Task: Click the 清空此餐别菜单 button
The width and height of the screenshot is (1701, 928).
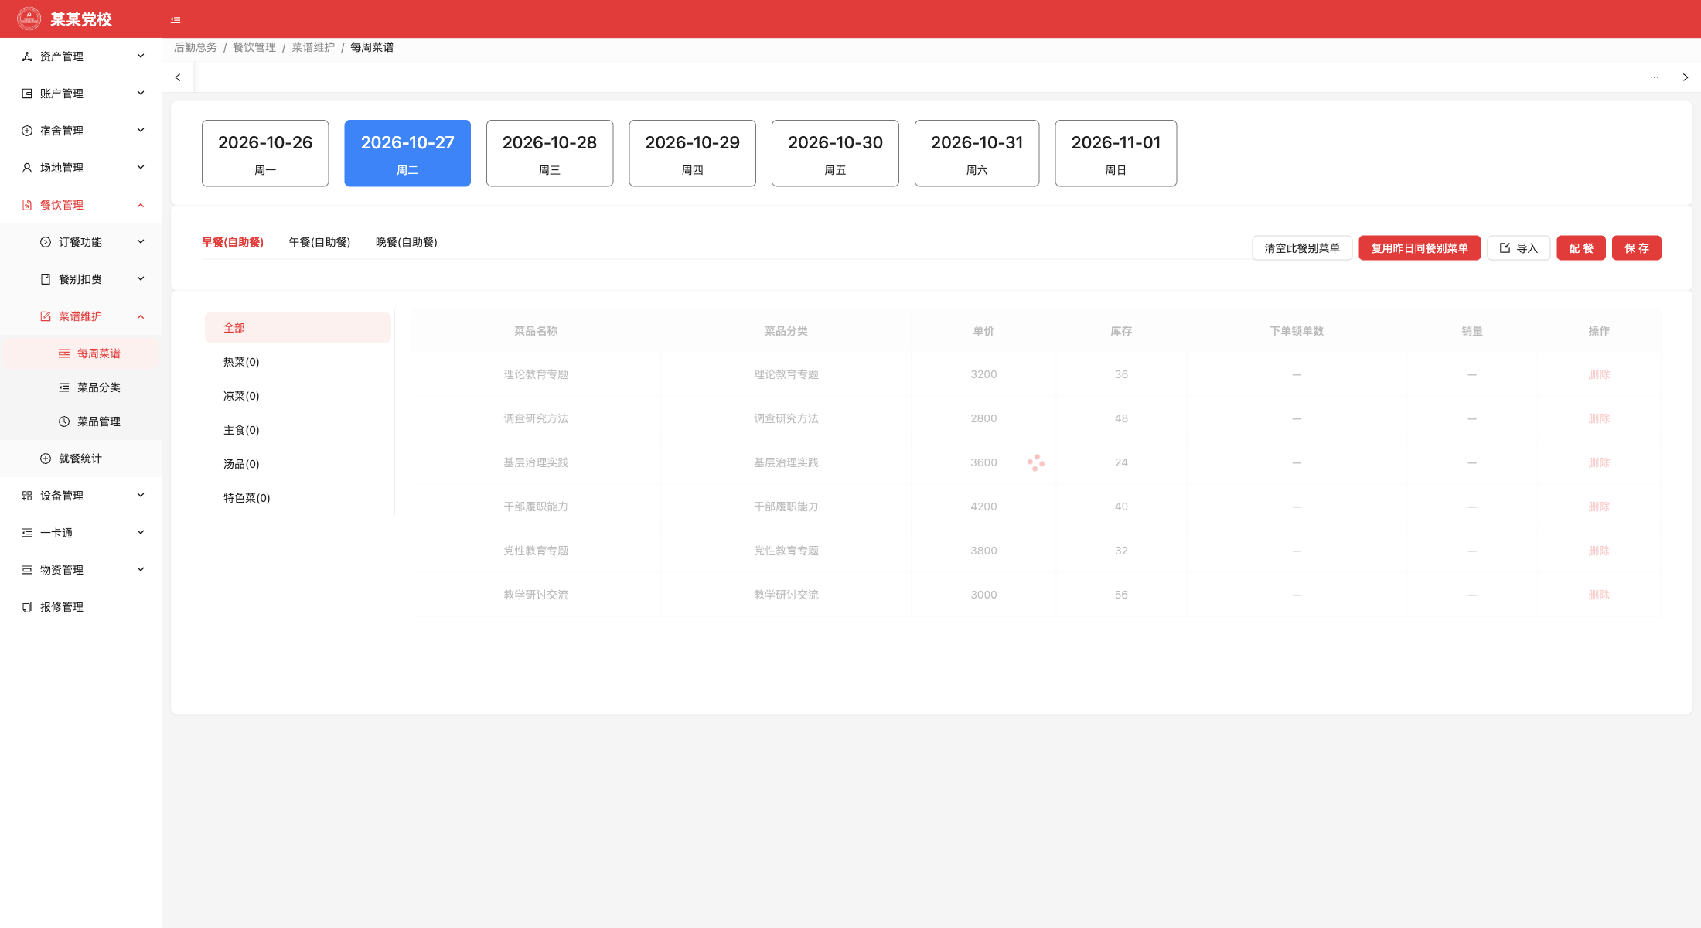Action: click(x=1302, y=248)
